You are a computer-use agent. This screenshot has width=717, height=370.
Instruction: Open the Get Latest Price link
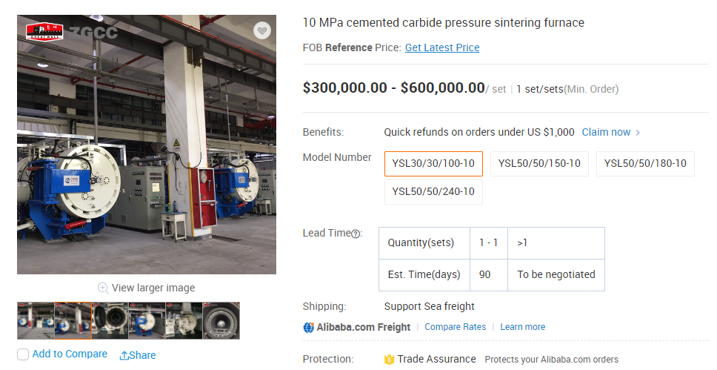click(442, 47)
